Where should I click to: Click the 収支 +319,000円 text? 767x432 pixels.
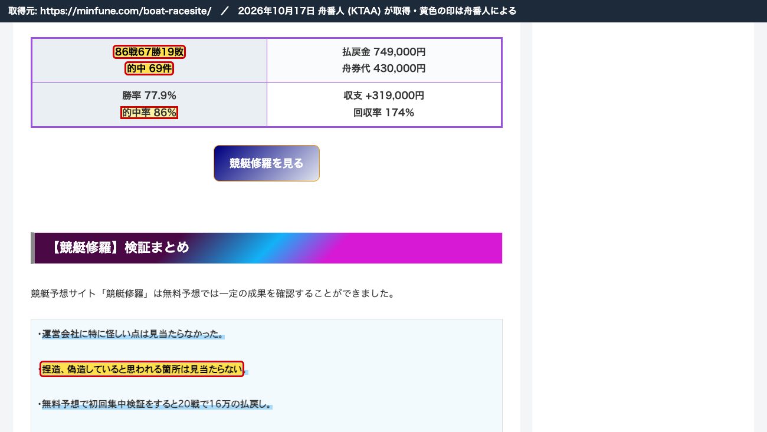[384, 95]
